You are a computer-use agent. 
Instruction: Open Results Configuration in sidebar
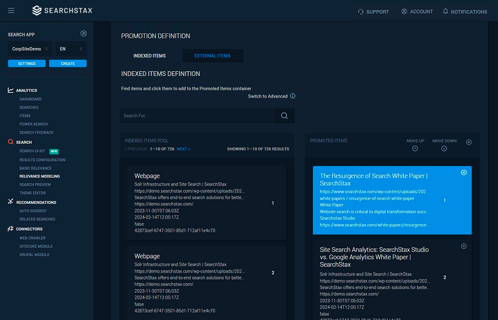click(42, 160)
